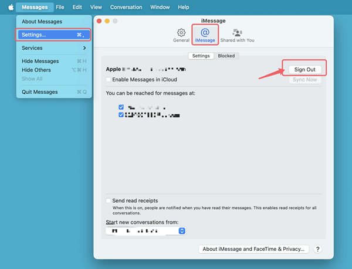Click the Apple logo menu
The height and width of the screenshot is (269, 352).
click(10, 7)
